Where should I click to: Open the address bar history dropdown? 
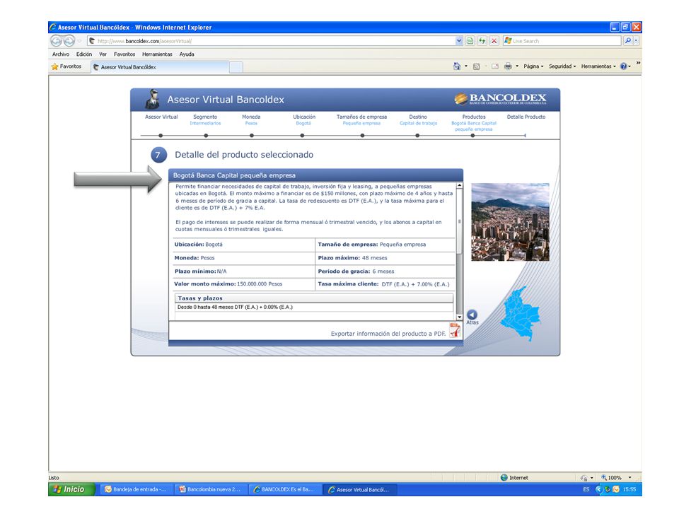(459, 41)
